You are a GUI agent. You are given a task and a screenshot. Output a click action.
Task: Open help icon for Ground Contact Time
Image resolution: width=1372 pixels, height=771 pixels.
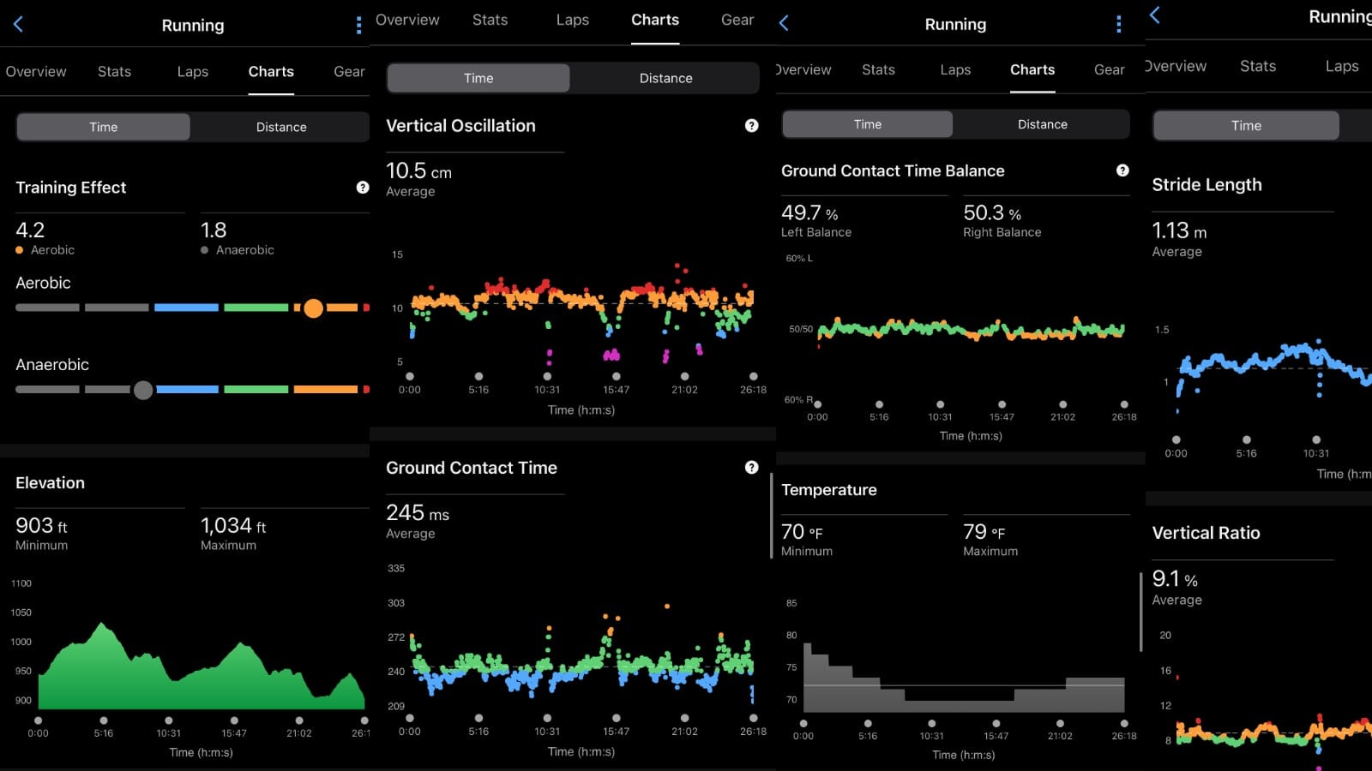point(751,468)
